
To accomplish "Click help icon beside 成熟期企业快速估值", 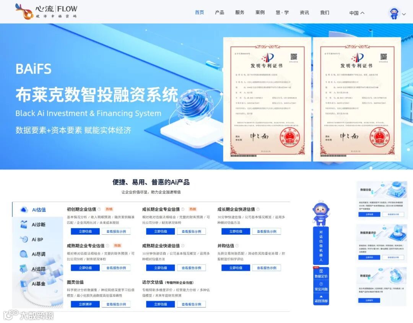I will pos(183,246).
